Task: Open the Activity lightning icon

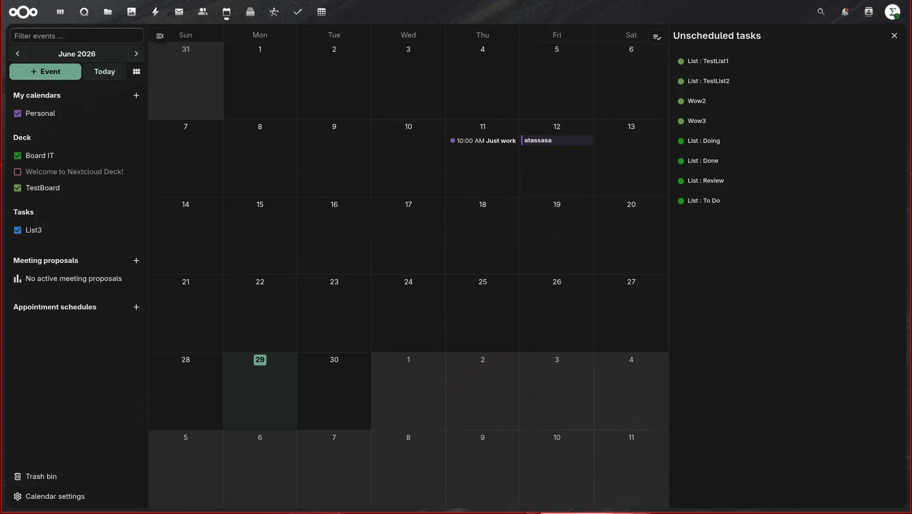Action: pyautogui.click(x=155, y=12)
